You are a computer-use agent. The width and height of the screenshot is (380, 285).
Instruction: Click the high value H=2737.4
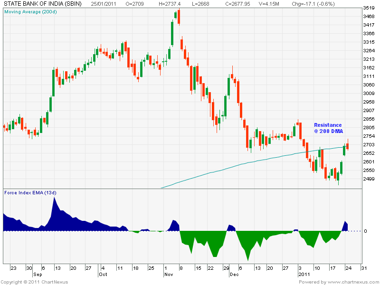[169, 4]
